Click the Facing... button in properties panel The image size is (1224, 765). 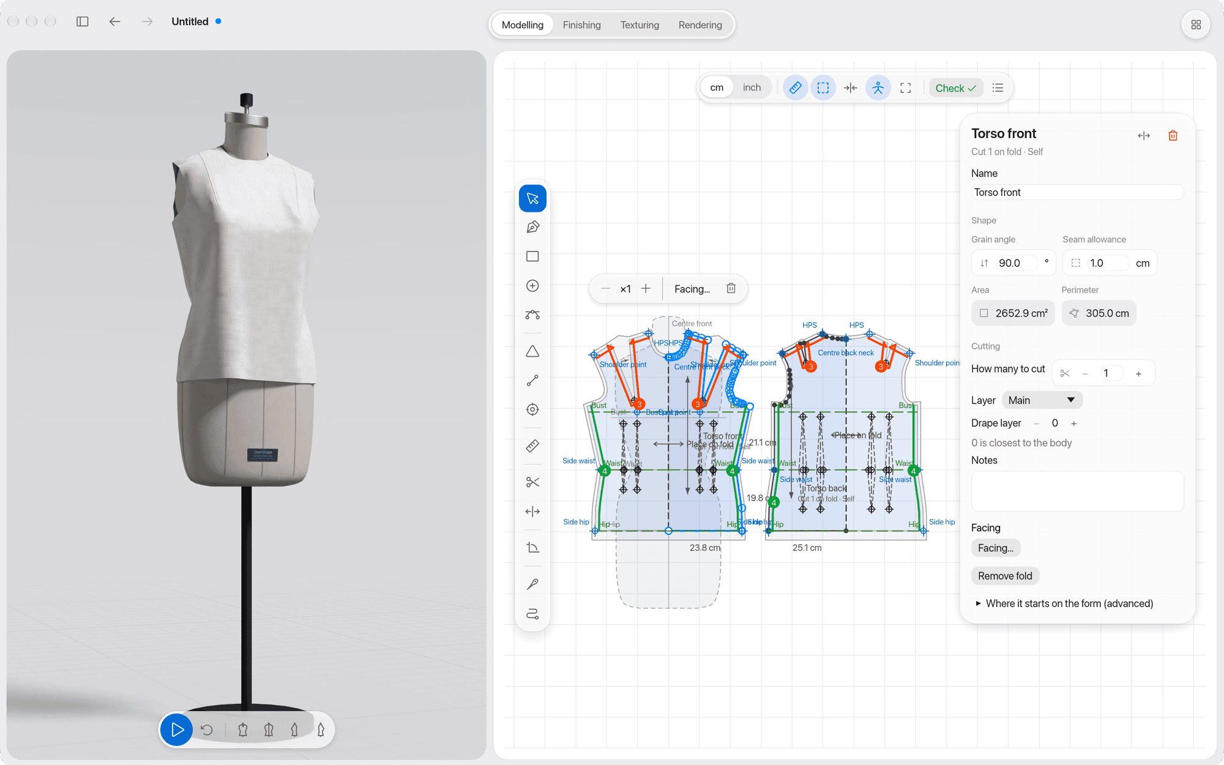(x=996, y=548)
